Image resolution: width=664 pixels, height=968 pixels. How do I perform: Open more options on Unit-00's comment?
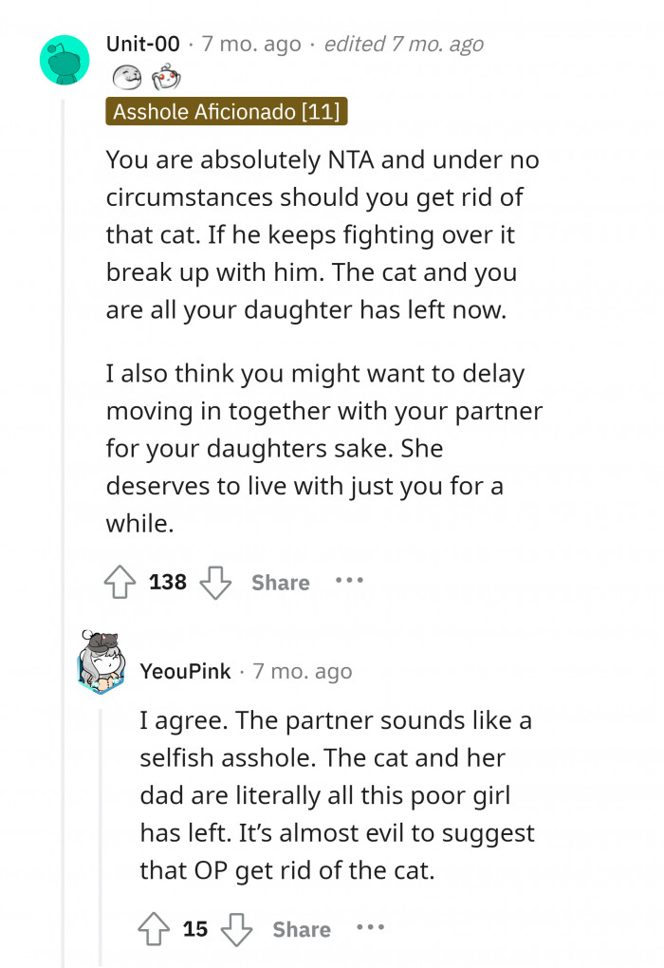[349, 580]
